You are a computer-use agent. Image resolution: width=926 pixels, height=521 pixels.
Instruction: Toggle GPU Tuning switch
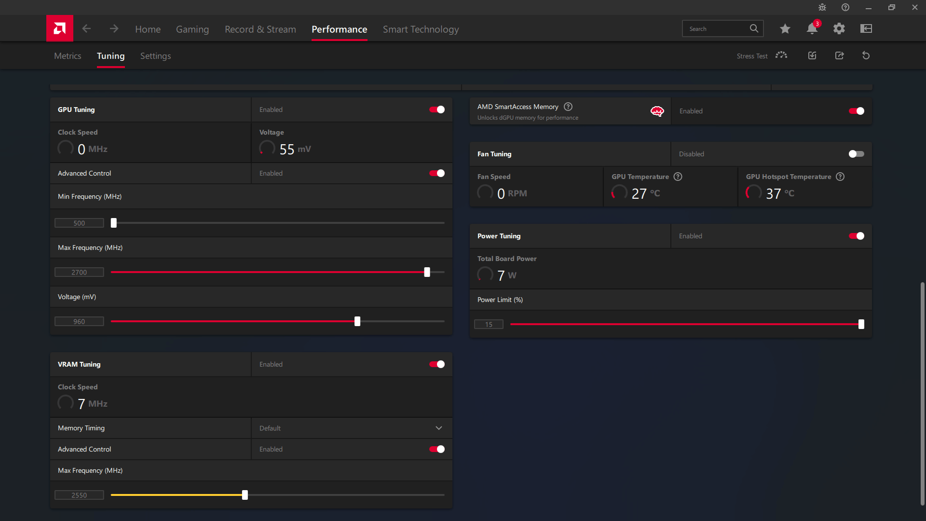pyautogui.click(x=437, y=110)
